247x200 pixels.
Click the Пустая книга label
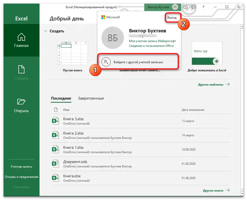pyautogui.click(x=72, y=70)
